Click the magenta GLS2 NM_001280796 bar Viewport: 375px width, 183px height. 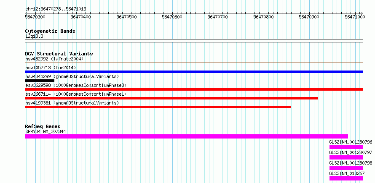coord(346,147)
